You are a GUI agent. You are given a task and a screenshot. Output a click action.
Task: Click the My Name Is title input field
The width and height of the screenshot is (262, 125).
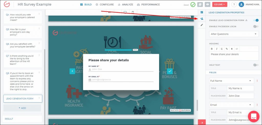(240, 88)
